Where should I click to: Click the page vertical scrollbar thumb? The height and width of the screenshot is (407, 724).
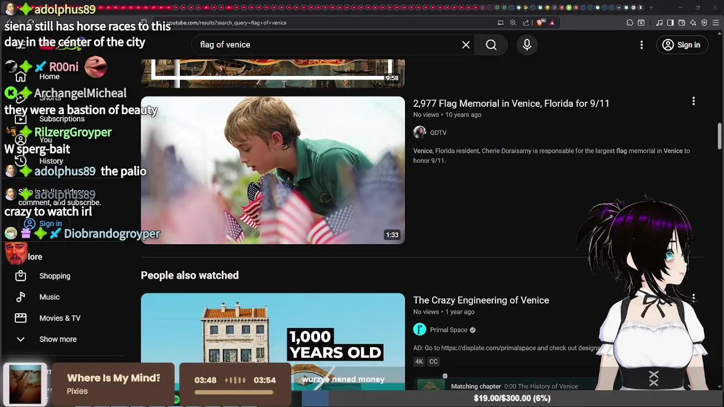click(x=719, y=136)
